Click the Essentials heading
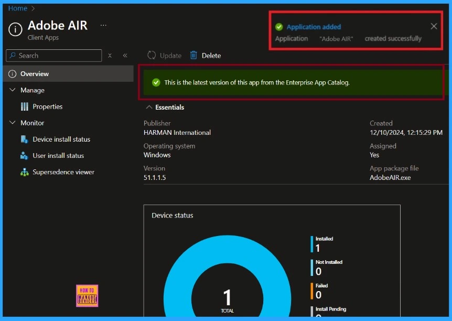452x321 pixels. click(169, 108)
